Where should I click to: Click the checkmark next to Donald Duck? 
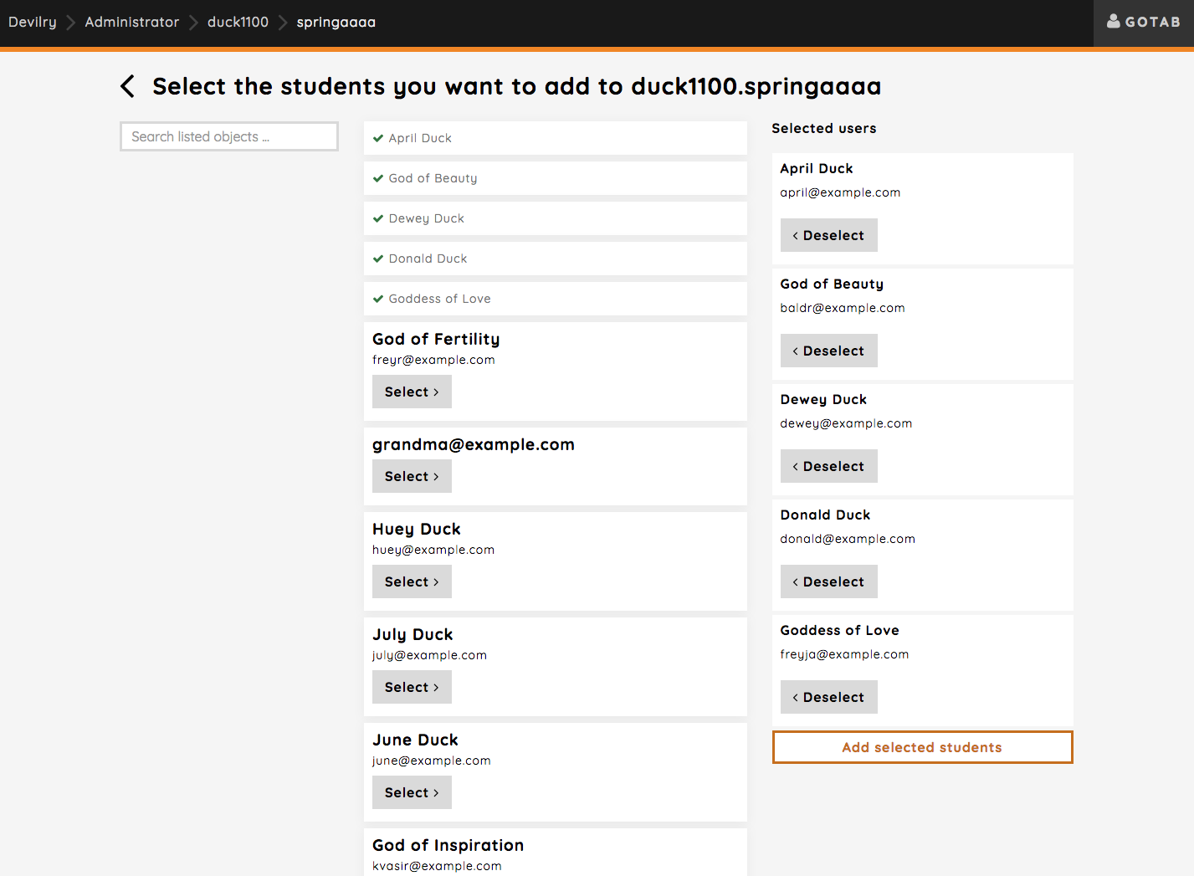378,259
